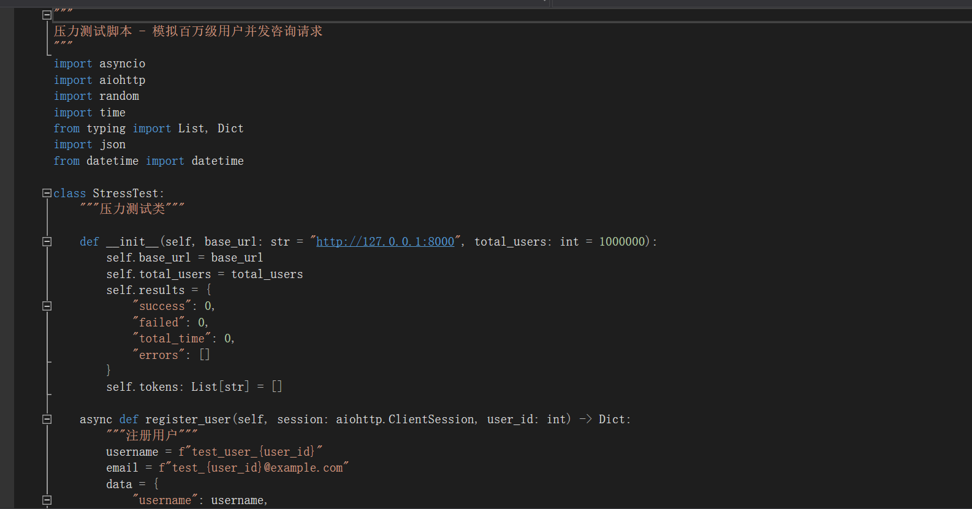Click the 'import aiohttp' line
Viewport: 972px width, 509px height.
coord(99,80)
